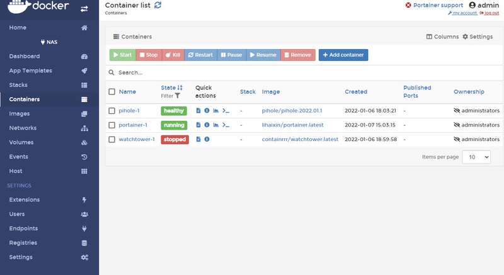Sort the table by Created column
The image size is (504, 275).
356,92
